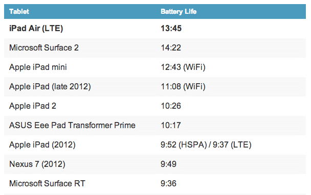Screen dimensions: 311x195
Task: Select the Microsoft Surface 2 cell
Action: (44, 47)
